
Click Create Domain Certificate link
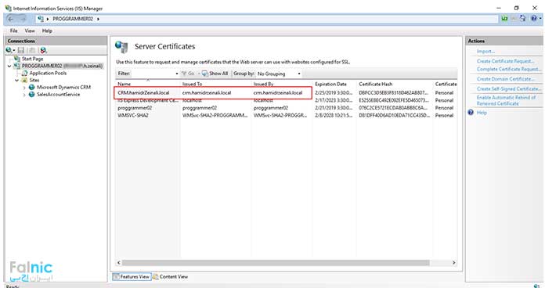(x=505, y=79)
